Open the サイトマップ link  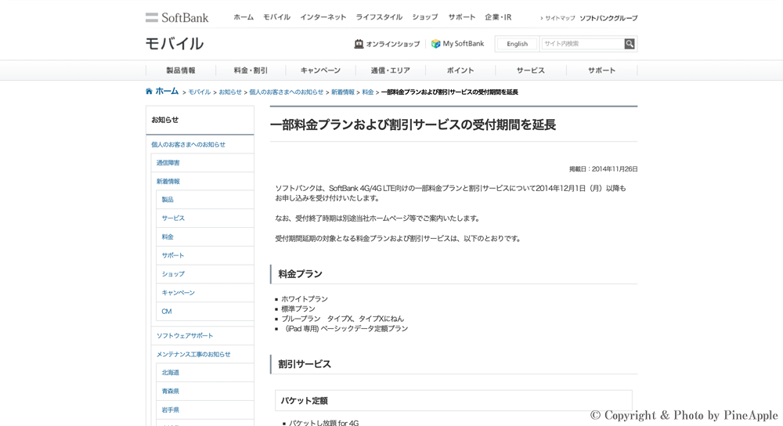pyautogui.click(x=560, y=18)
